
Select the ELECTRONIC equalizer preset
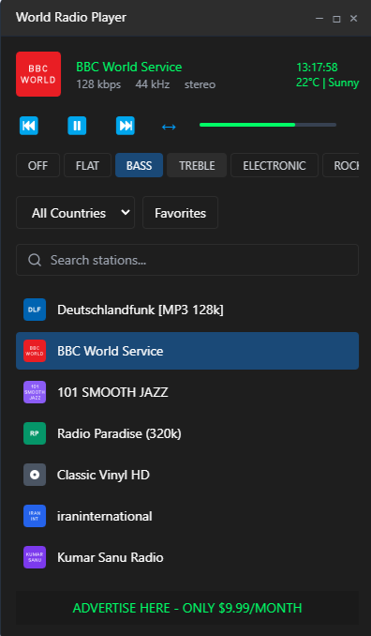tap(275, 165)
